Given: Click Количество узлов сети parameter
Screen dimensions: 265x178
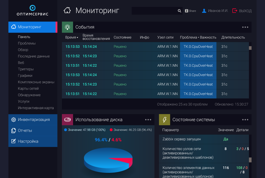Looking at the screenshot, I should coord(188,153).
